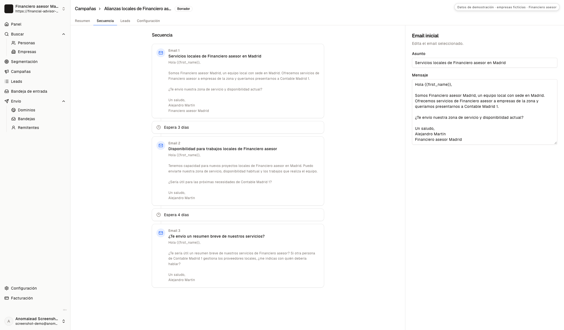Open Bandeja de entrada inbox icon

(x=7, y=91)
